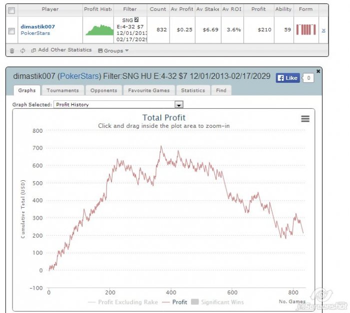Click the SNG heads-up 2 icon in Filter
Viewport: 350px width, 313px height.
(x=136, y=20)
